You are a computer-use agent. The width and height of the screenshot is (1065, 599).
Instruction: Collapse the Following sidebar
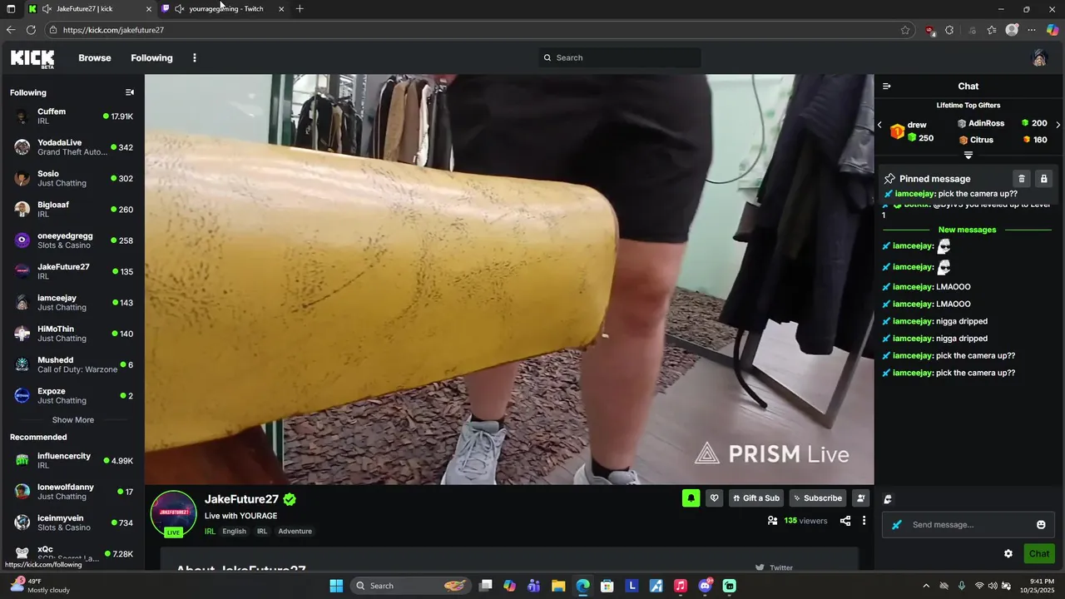point(130,92)
